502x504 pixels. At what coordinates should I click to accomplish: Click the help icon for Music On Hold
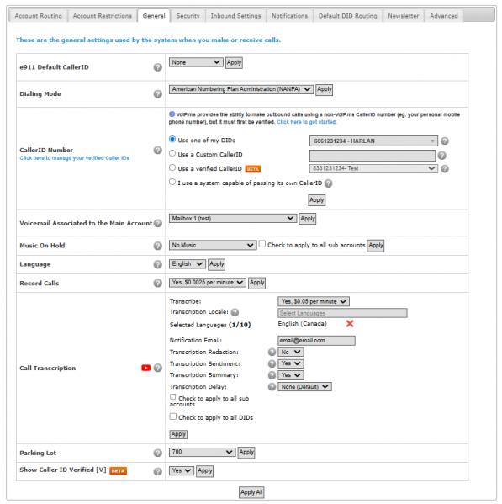pyautogui.click(x=158, y=246)
